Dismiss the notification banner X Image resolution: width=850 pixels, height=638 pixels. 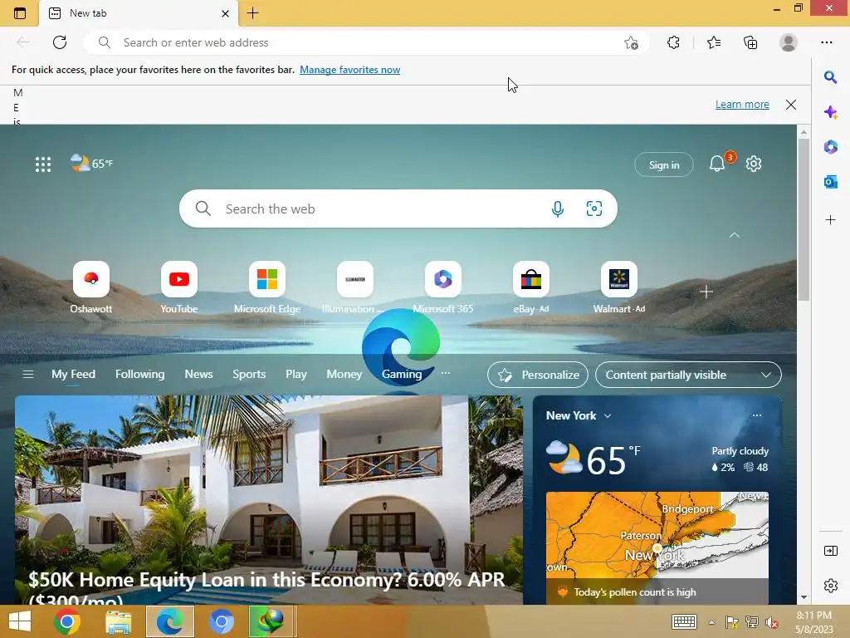coord(791,105)
